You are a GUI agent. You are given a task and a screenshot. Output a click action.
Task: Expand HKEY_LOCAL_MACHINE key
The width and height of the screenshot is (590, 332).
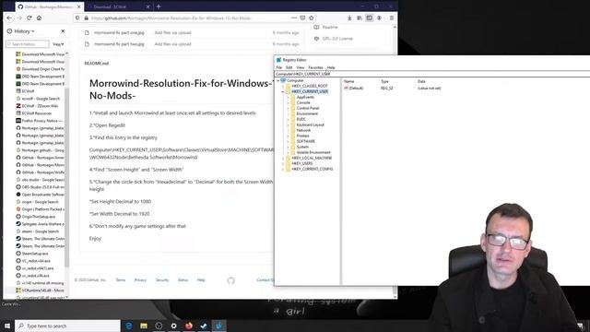pos(283,158)
